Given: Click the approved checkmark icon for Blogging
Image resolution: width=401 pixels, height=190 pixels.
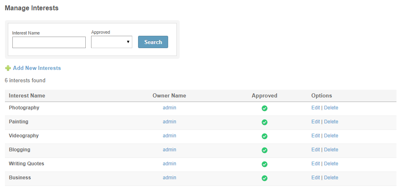Looking at the screenshot, I should (265, 151).
